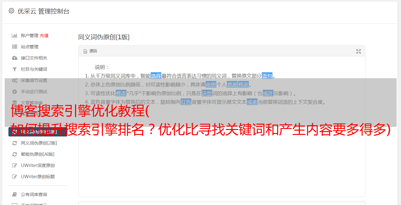
Task: Click the 源码 source toolbar button
Action: click(x=90, y=51)
